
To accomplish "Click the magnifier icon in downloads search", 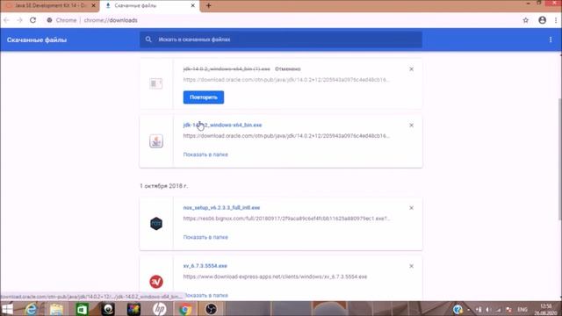I will pos(148,39).
